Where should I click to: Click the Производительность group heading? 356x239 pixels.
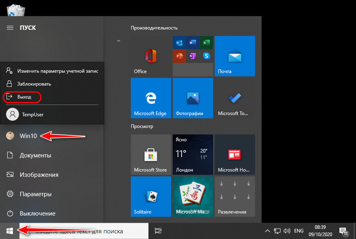click(154, 28)
